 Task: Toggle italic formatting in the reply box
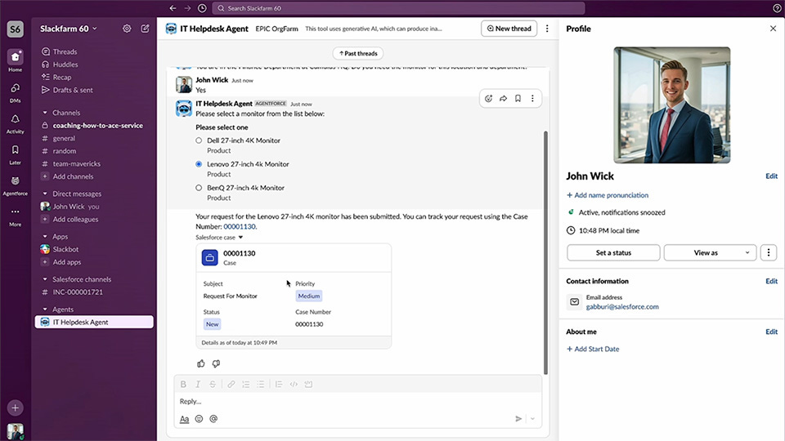(x=198, y=384)
